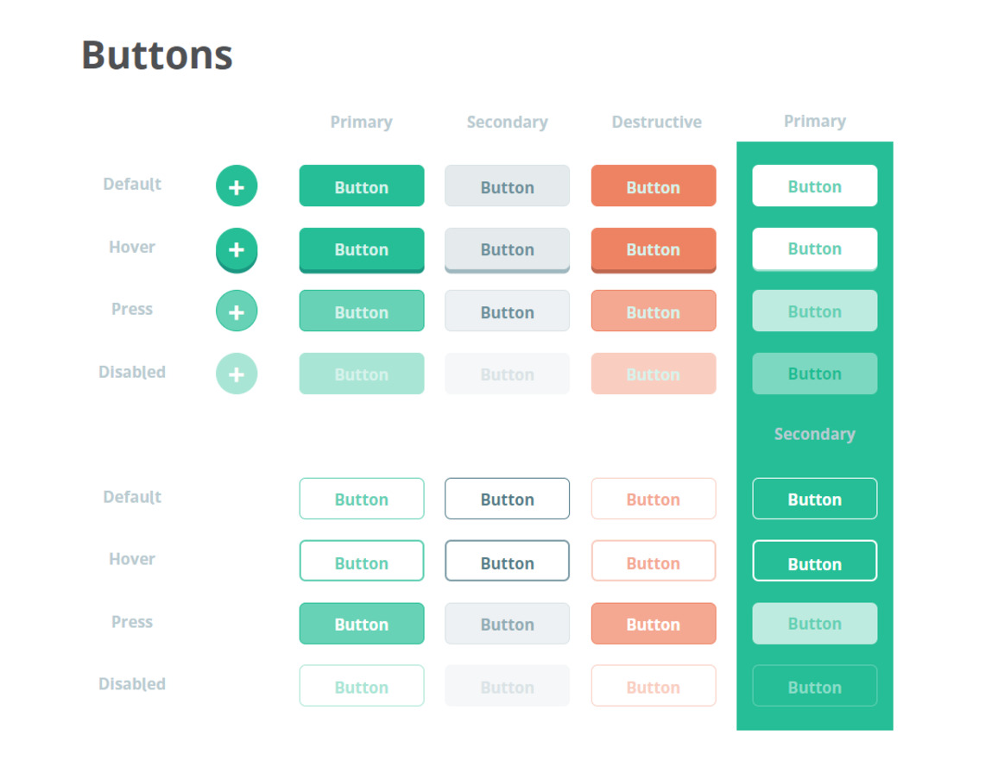998x773 pixels.
Task: Click gray Secondary button in upper Default row
Action: click(x=508, y=185)
